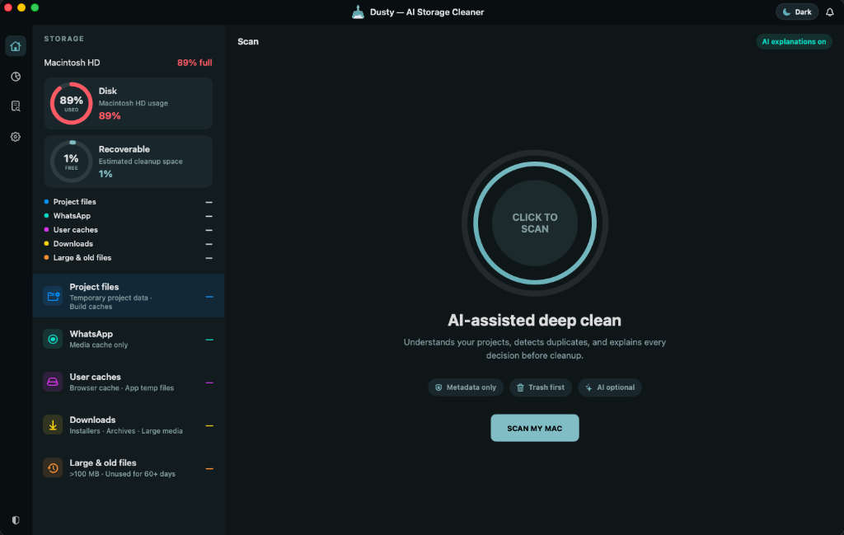This screenshot has height=535, width=844.
Task: Click the Dusty broom app icon in title
Action: 358,12
